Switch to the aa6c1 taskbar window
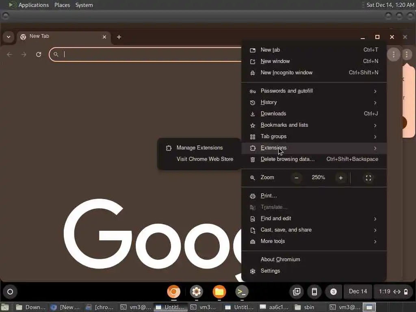 [x=275, y=307]
